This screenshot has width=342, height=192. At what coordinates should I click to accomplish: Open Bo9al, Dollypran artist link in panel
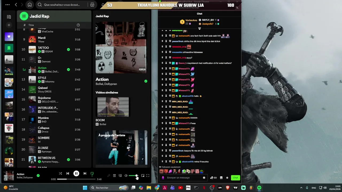(106, 84)
